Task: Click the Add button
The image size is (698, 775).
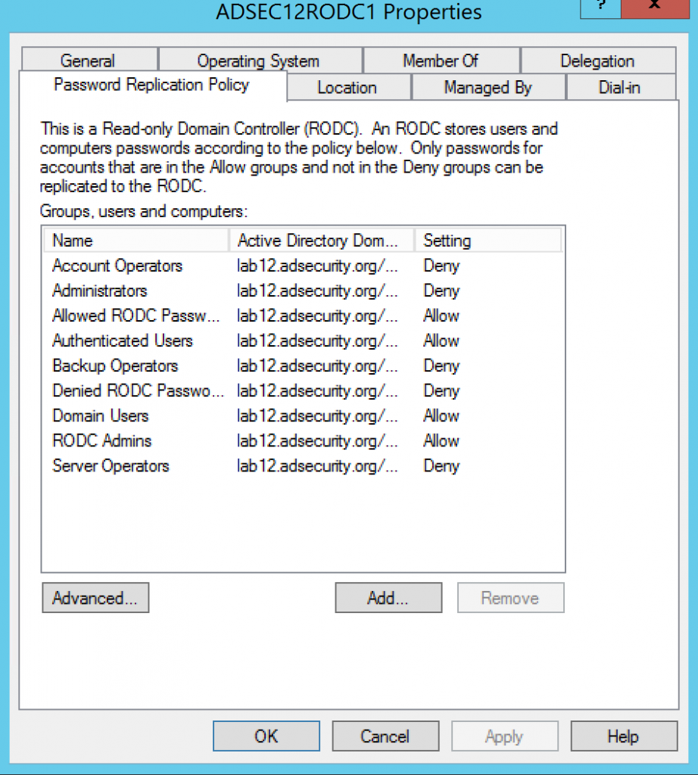Action: 388,597
